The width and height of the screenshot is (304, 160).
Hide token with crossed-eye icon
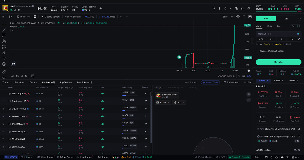coord(231,8)
